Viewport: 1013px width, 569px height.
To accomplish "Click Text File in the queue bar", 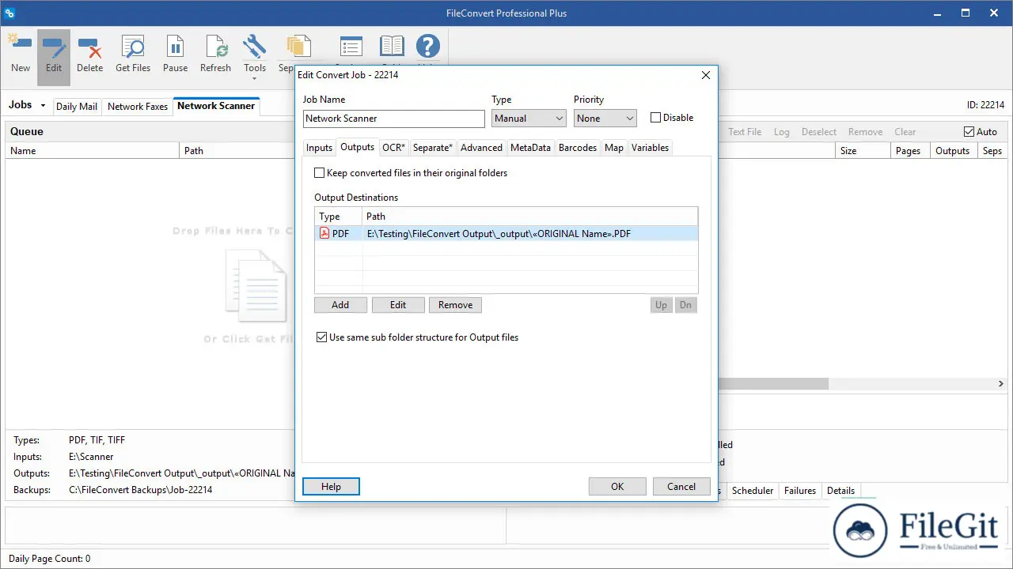I will pyautogui.click(x=745, y=132).
